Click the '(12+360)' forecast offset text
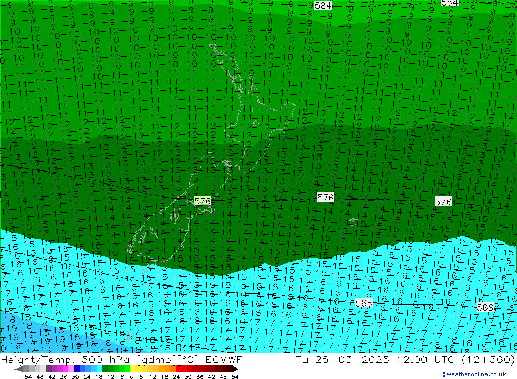Image resolution: width=517 pixels, height=379 pixels. tap(488, 359)
